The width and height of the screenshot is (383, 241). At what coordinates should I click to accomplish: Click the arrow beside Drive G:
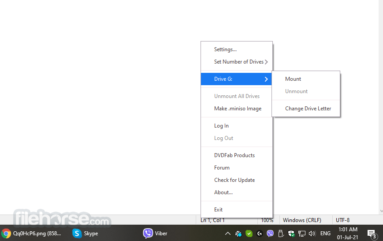click(x=266, y=79)
